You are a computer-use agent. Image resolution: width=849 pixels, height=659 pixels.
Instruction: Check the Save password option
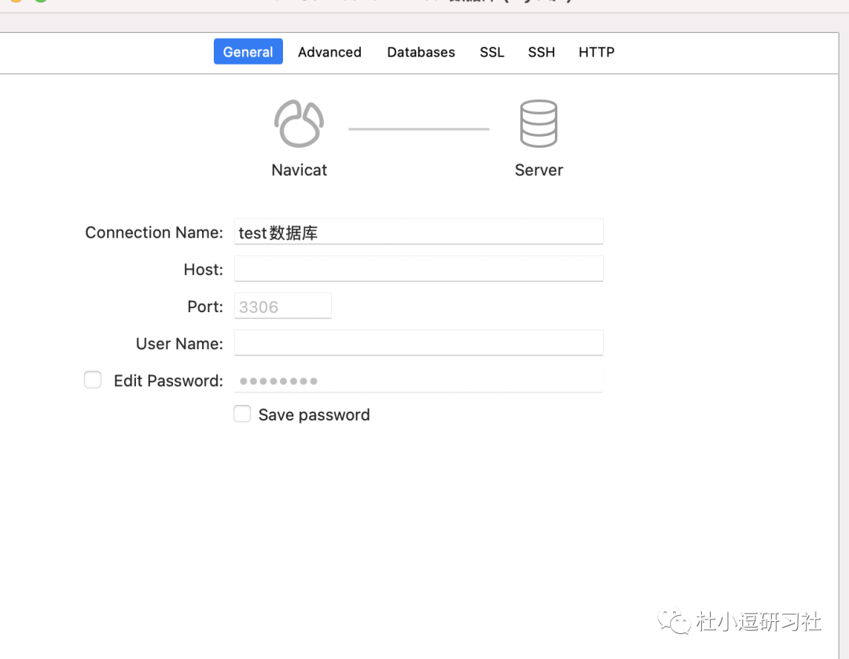[242, 414]
